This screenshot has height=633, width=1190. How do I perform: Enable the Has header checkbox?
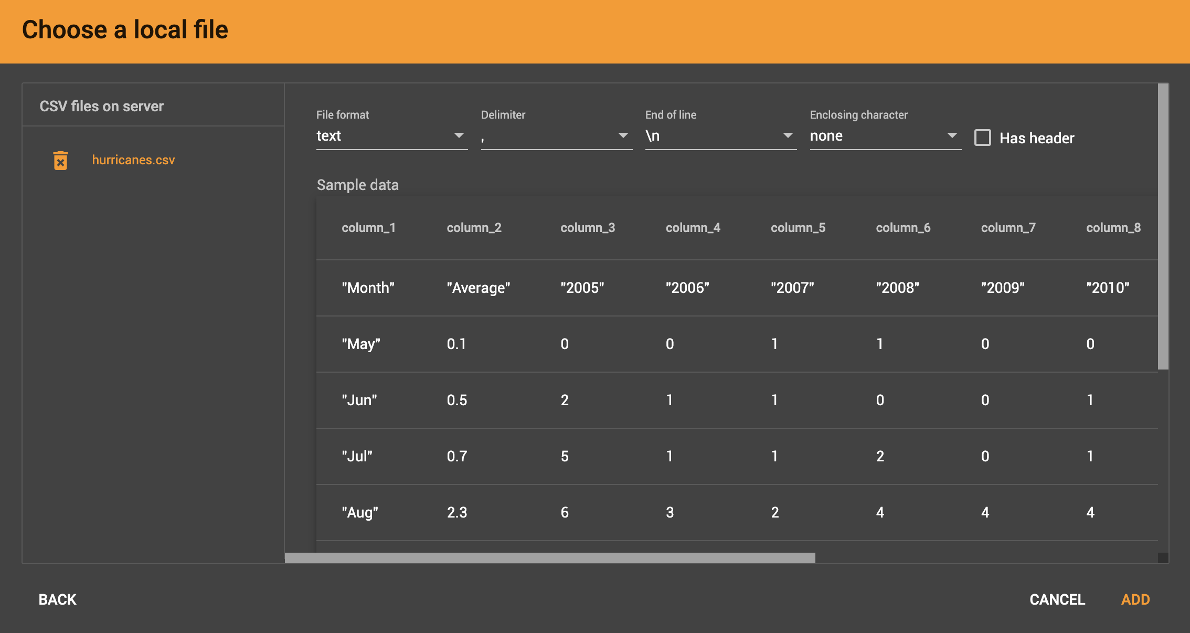click(982, 138)
